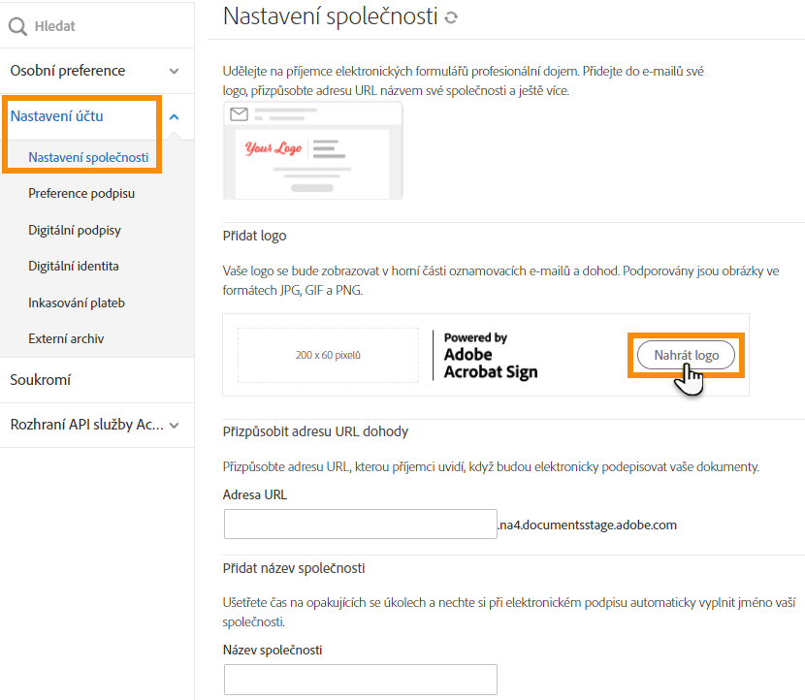
Task: Open Preference podpisu settings
Action: (81, 194)
